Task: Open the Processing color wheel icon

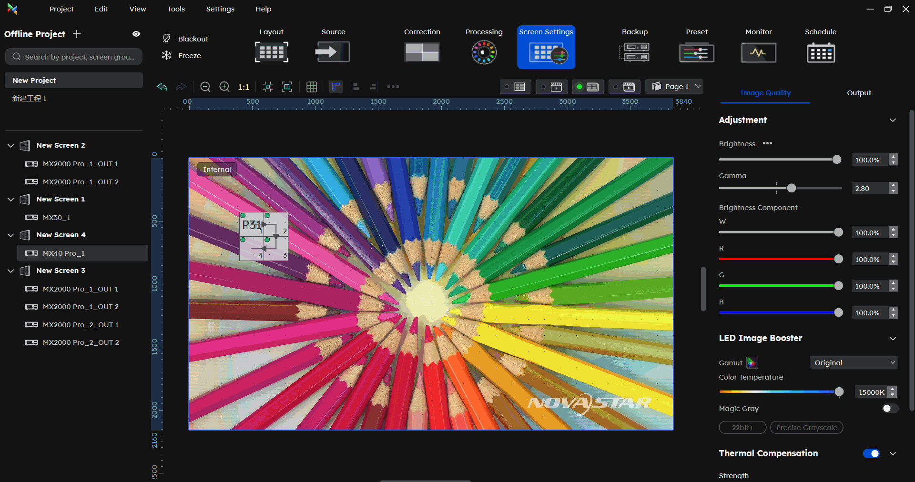Action: [x=484, y=52]
